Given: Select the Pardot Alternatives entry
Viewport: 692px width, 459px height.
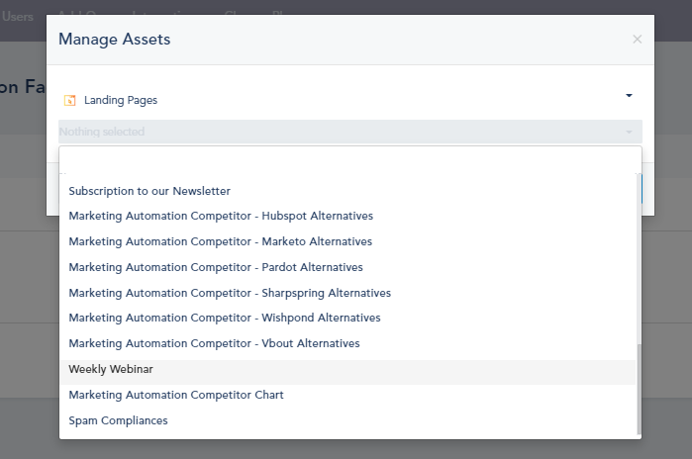Looking at the screenshot, I should pyautogui.click(x=216, y=267).
